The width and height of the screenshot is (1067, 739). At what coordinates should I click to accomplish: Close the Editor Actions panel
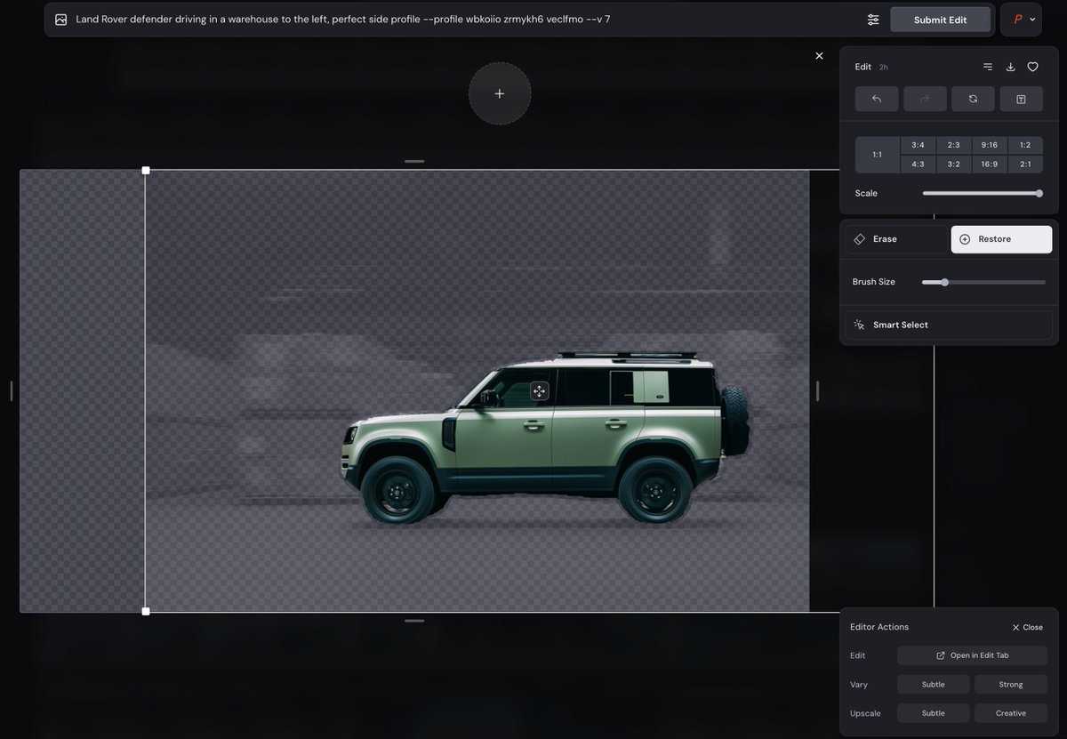click(1027, 627)
